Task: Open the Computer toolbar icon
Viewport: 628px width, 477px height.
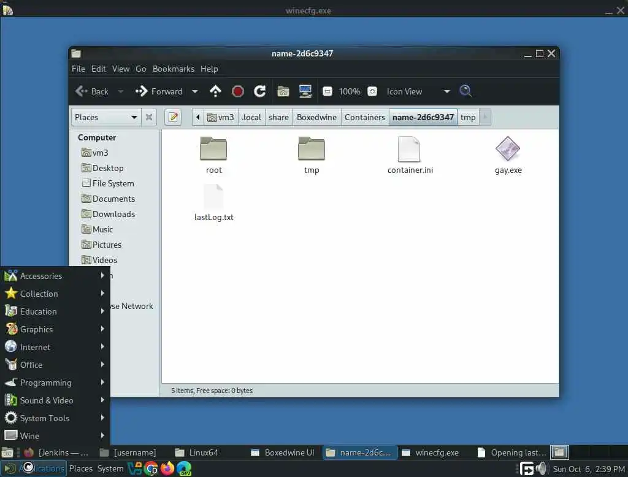Action: [x=305, y=91]
